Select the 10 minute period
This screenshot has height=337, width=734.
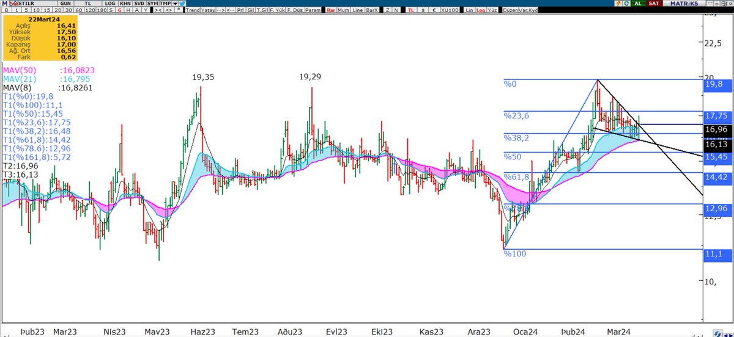click(x=37, y=10)
